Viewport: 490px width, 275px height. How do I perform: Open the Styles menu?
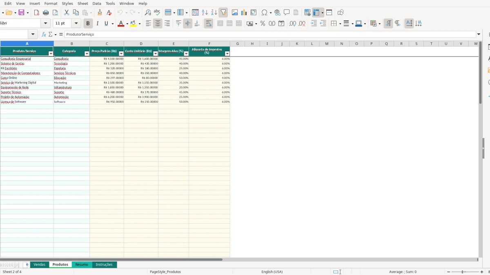coord(67,3)
